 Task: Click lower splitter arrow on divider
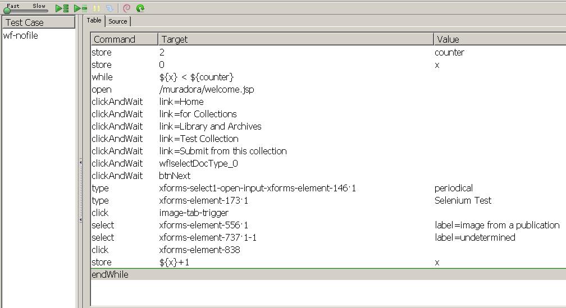(x=80, y=220)
